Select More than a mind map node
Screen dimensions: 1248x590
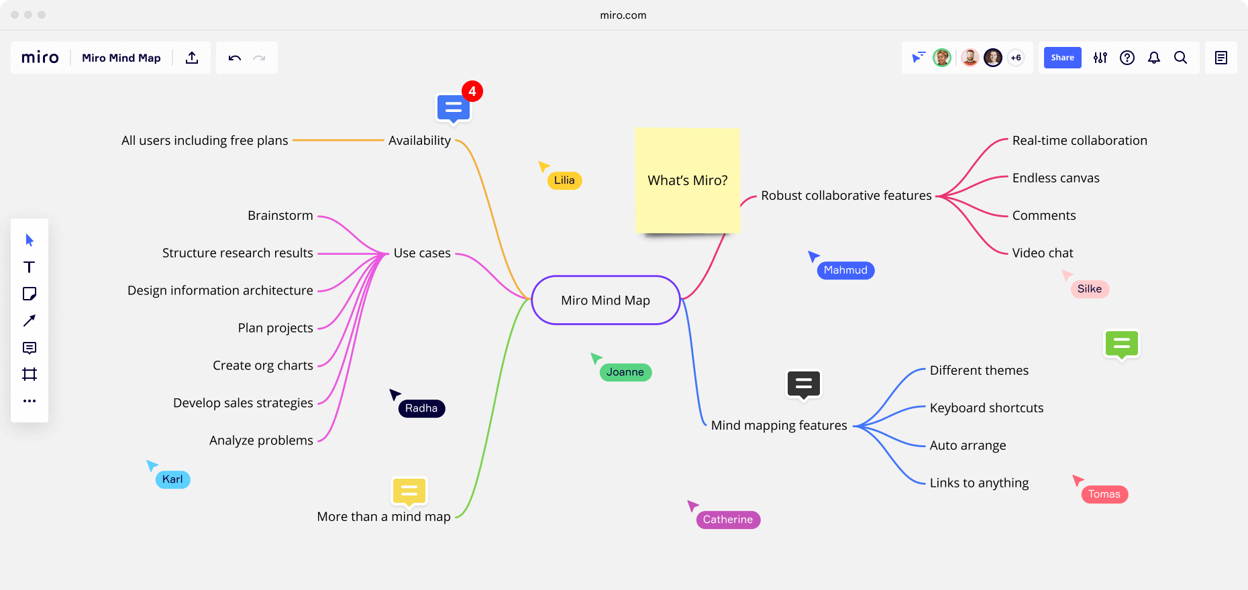[384, 517]
